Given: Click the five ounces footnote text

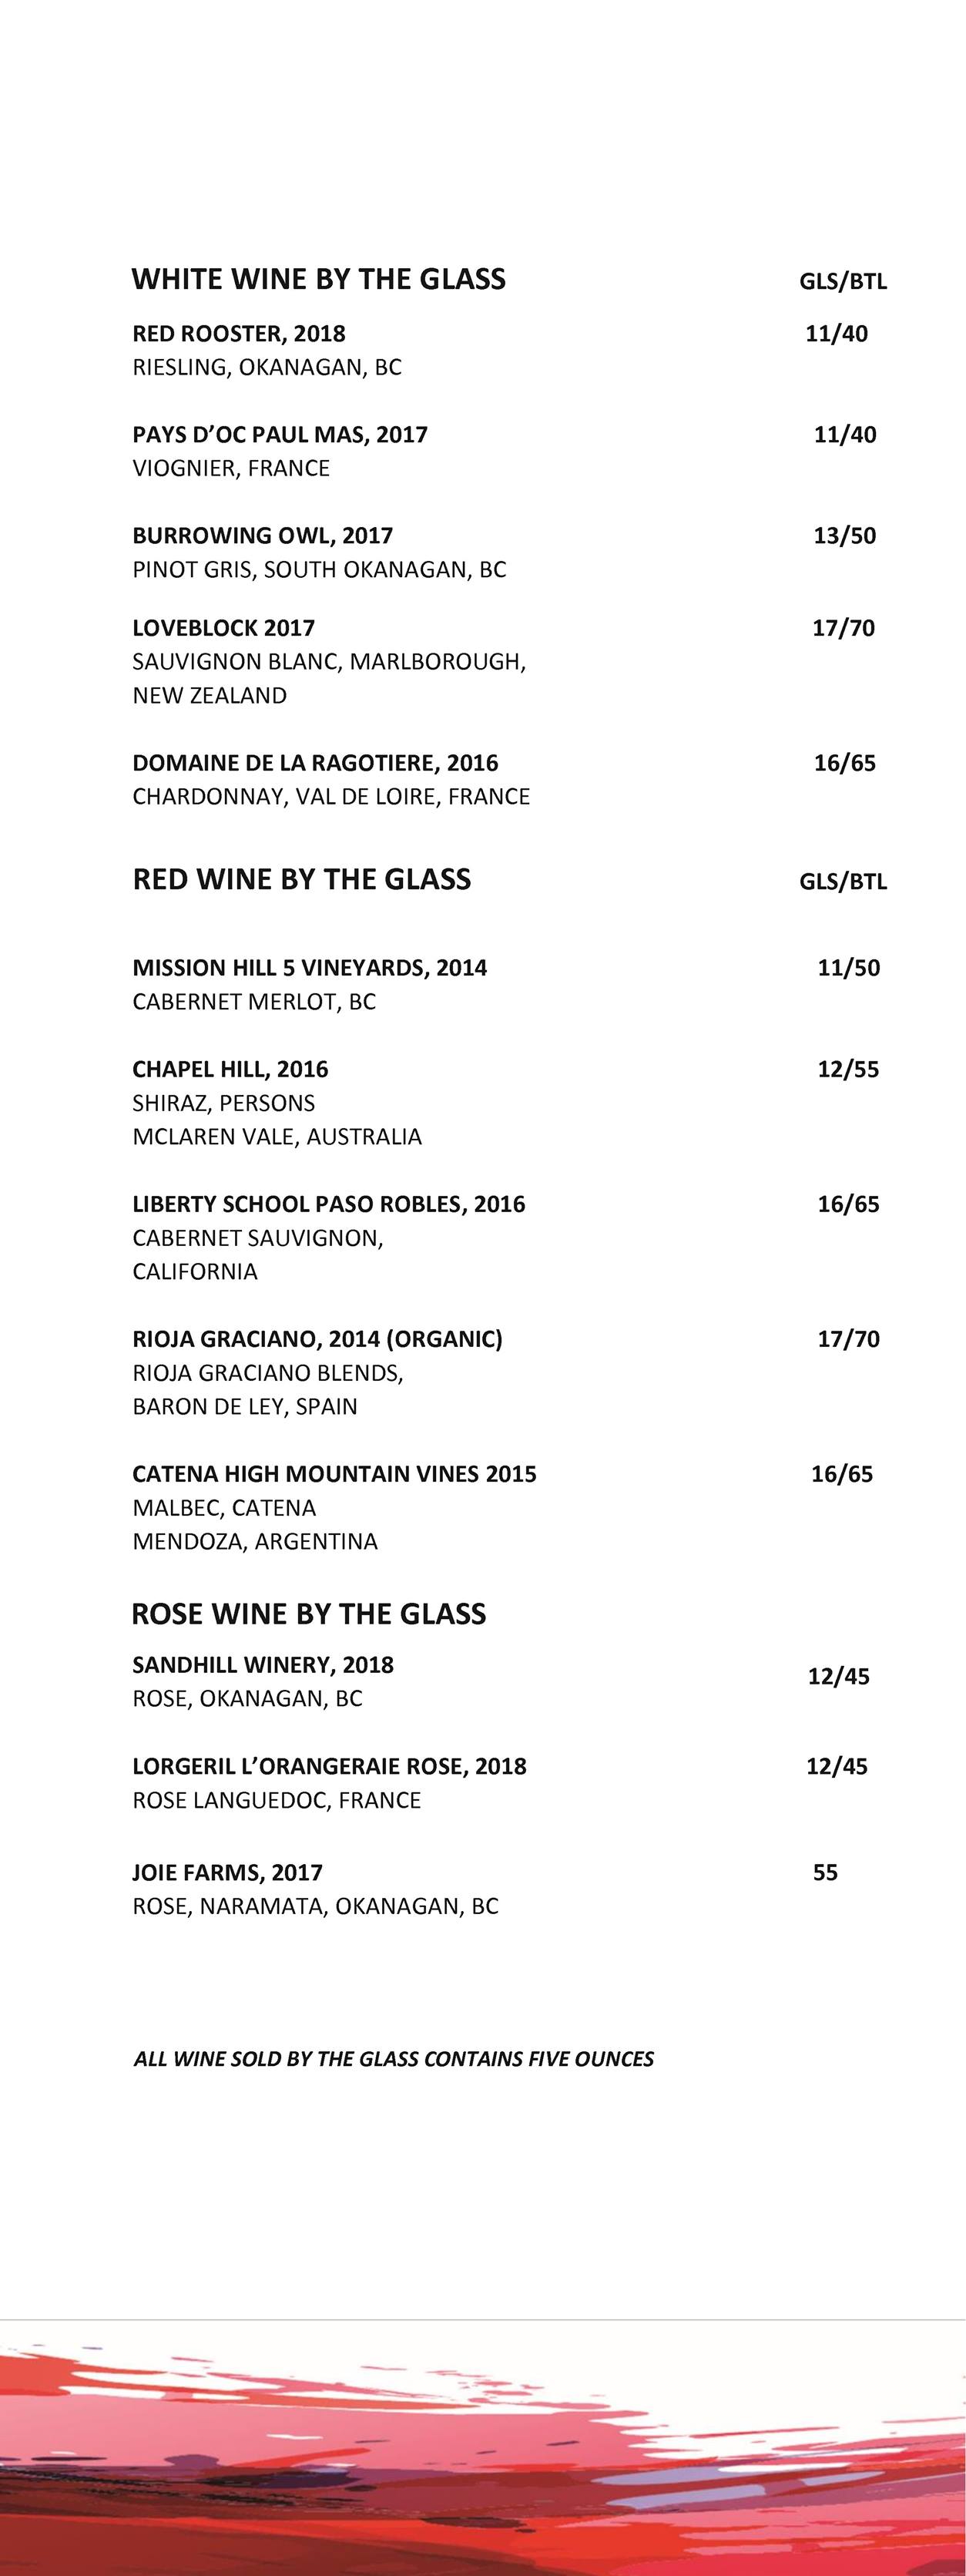Looking at the screenshot, I should pyautogui.click(x=393, y=2059).
